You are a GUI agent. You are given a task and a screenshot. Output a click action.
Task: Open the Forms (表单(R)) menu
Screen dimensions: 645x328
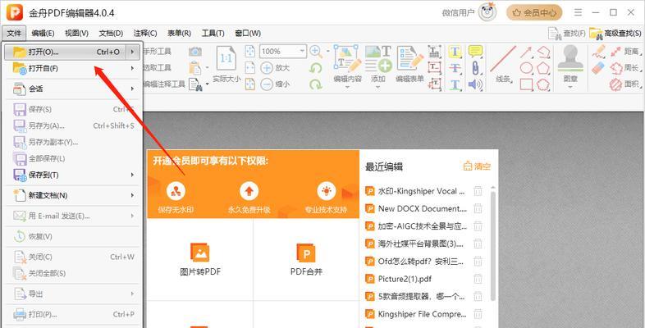[x=180, y=34]
